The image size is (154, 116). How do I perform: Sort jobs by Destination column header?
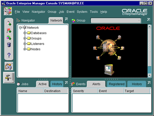point(56,91)
